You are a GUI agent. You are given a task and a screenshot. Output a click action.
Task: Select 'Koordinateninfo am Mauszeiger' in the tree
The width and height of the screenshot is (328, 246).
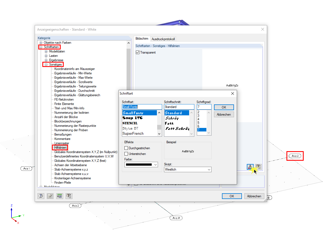pos(75,69)
